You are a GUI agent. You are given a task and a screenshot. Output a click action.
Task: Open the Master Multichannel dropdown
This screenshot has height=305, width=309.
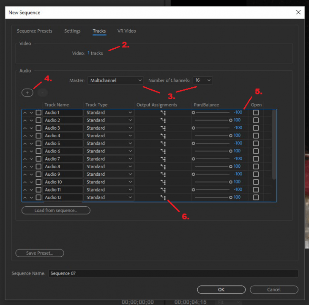pyautogui.click(x=115, y=80)
